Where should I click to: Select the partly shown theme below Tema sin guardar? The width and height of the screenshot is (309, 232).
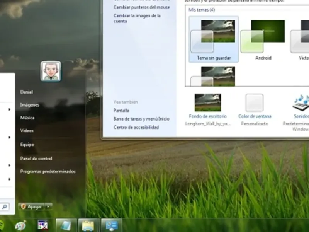[214, 76]
